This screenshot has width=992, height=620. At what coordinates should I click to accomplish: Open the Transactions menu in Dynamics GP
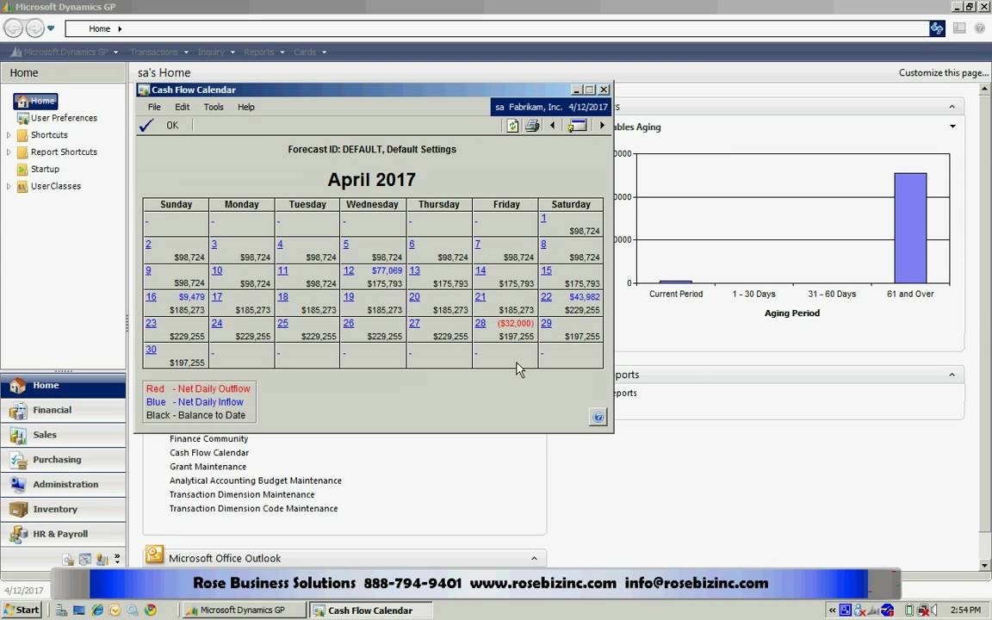tap(158, 52)
